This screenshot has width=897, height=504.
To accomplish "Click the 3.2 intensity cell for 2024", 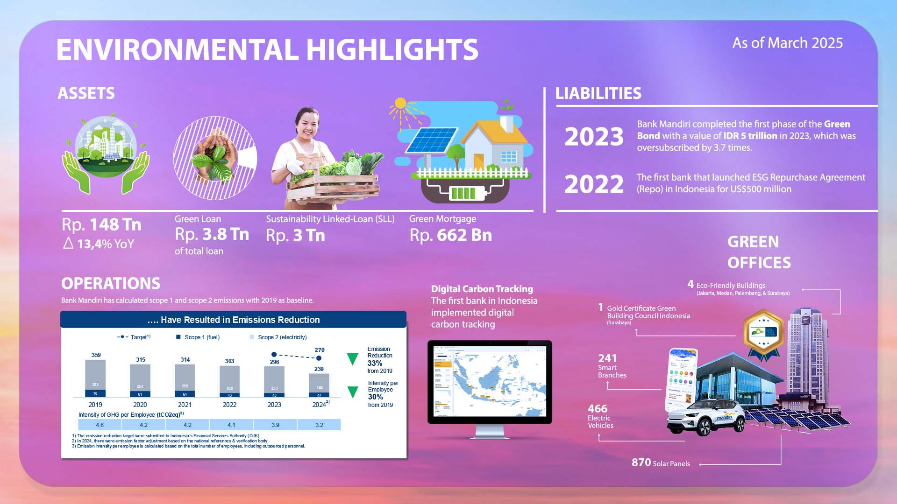I will tap(319, 425).
